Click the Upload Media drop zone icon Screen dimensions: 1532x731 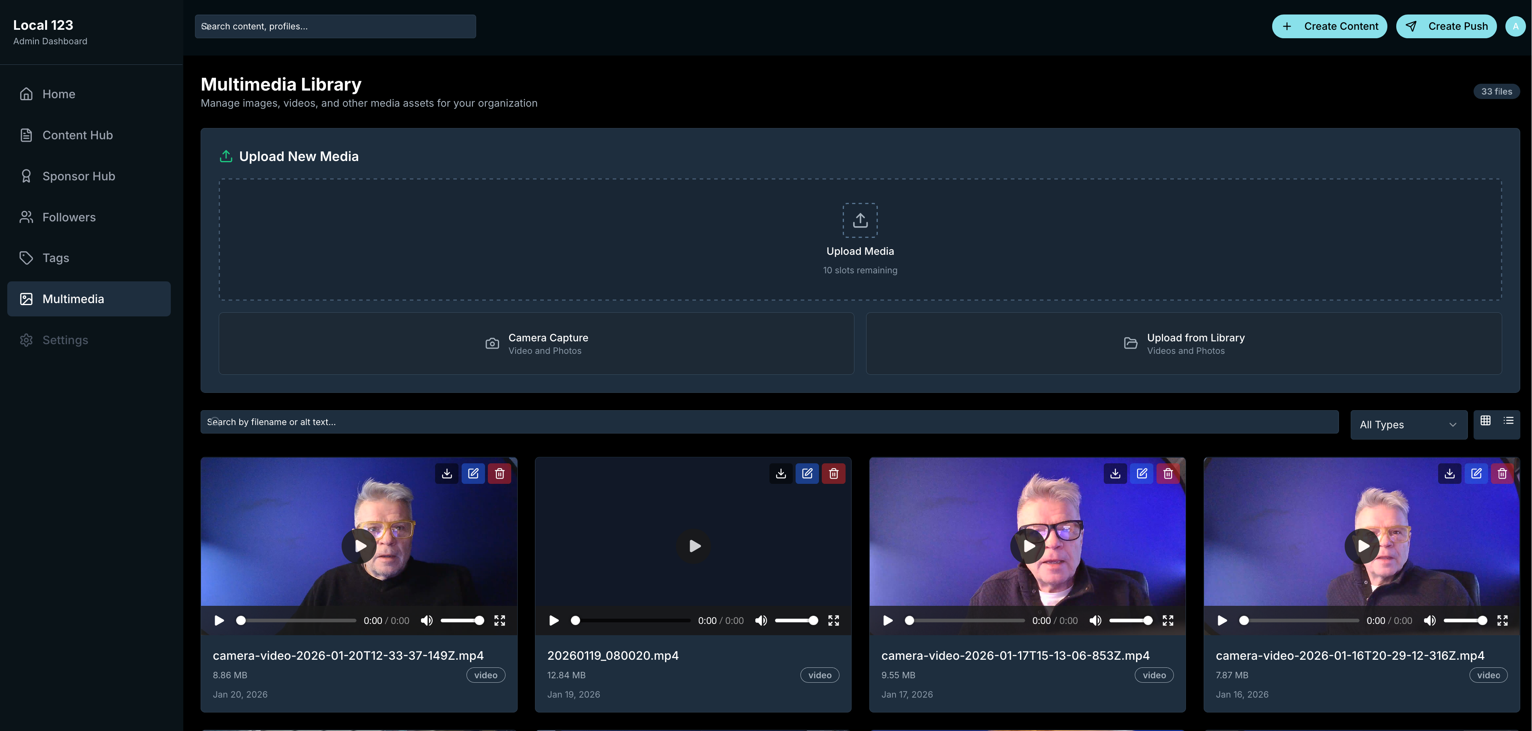pos(860,220)
